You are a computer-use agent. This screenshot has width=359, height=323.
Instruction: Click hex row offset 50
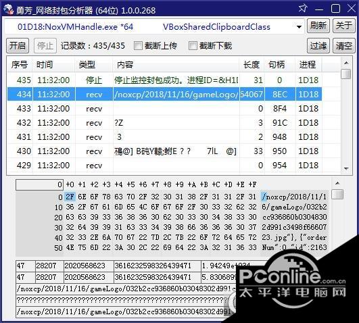59,248
